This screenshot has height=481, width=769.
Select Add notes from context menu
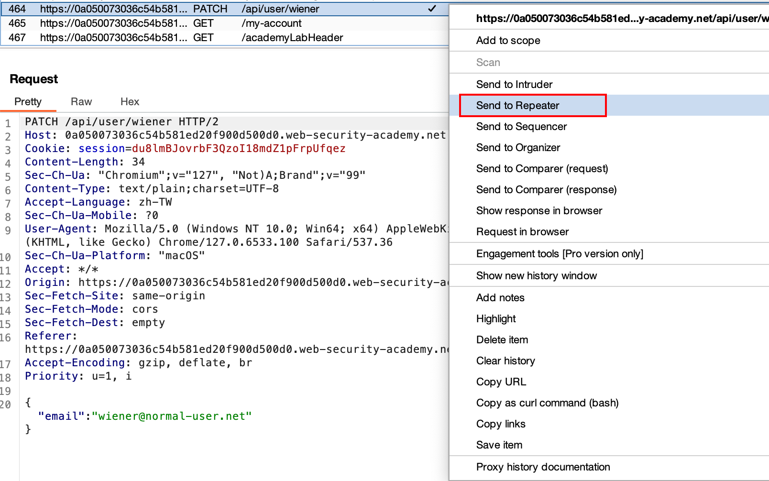[x=609, y=297]
